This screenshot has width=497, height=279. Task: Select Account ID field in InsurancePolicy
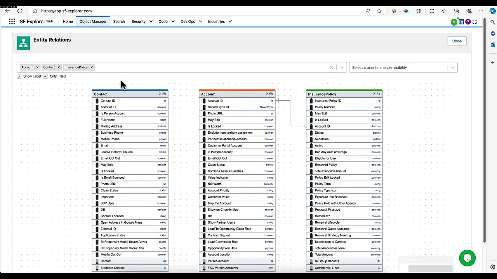[x=344, y=126]
